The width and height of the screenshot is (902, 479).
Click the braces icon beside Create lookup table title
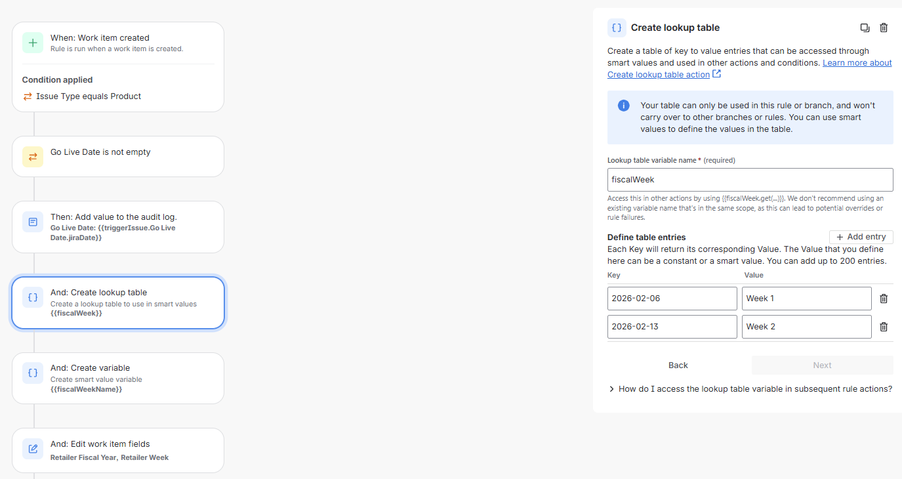pyautogui.click(x=617, y=28)
